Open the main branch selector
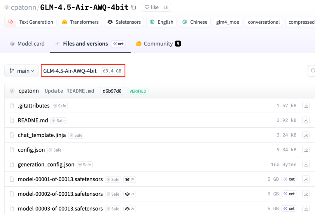This screenshot has height=214, width=315. tap(21, 71)
